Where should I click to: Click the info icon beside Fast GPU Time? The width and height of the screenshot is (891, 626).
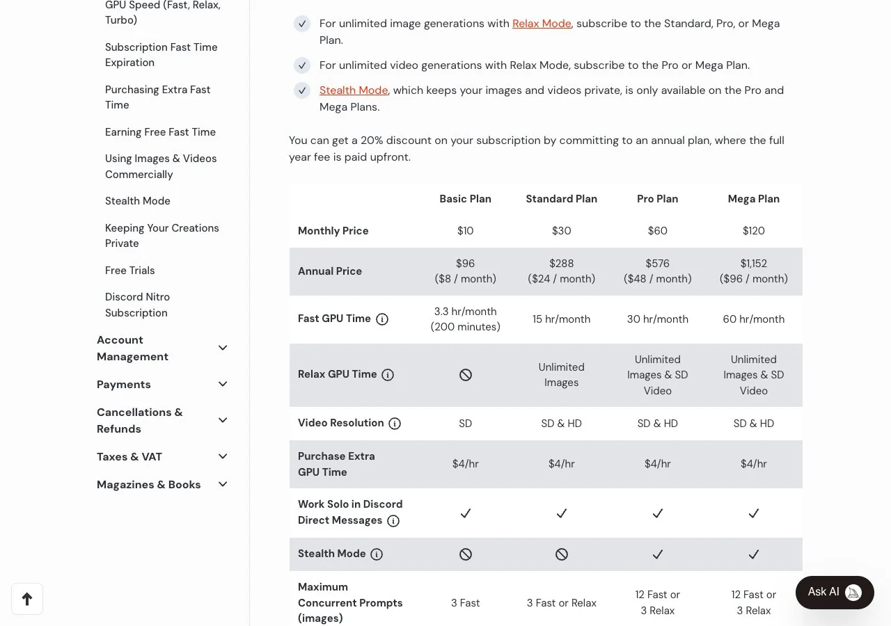point(382,319)
